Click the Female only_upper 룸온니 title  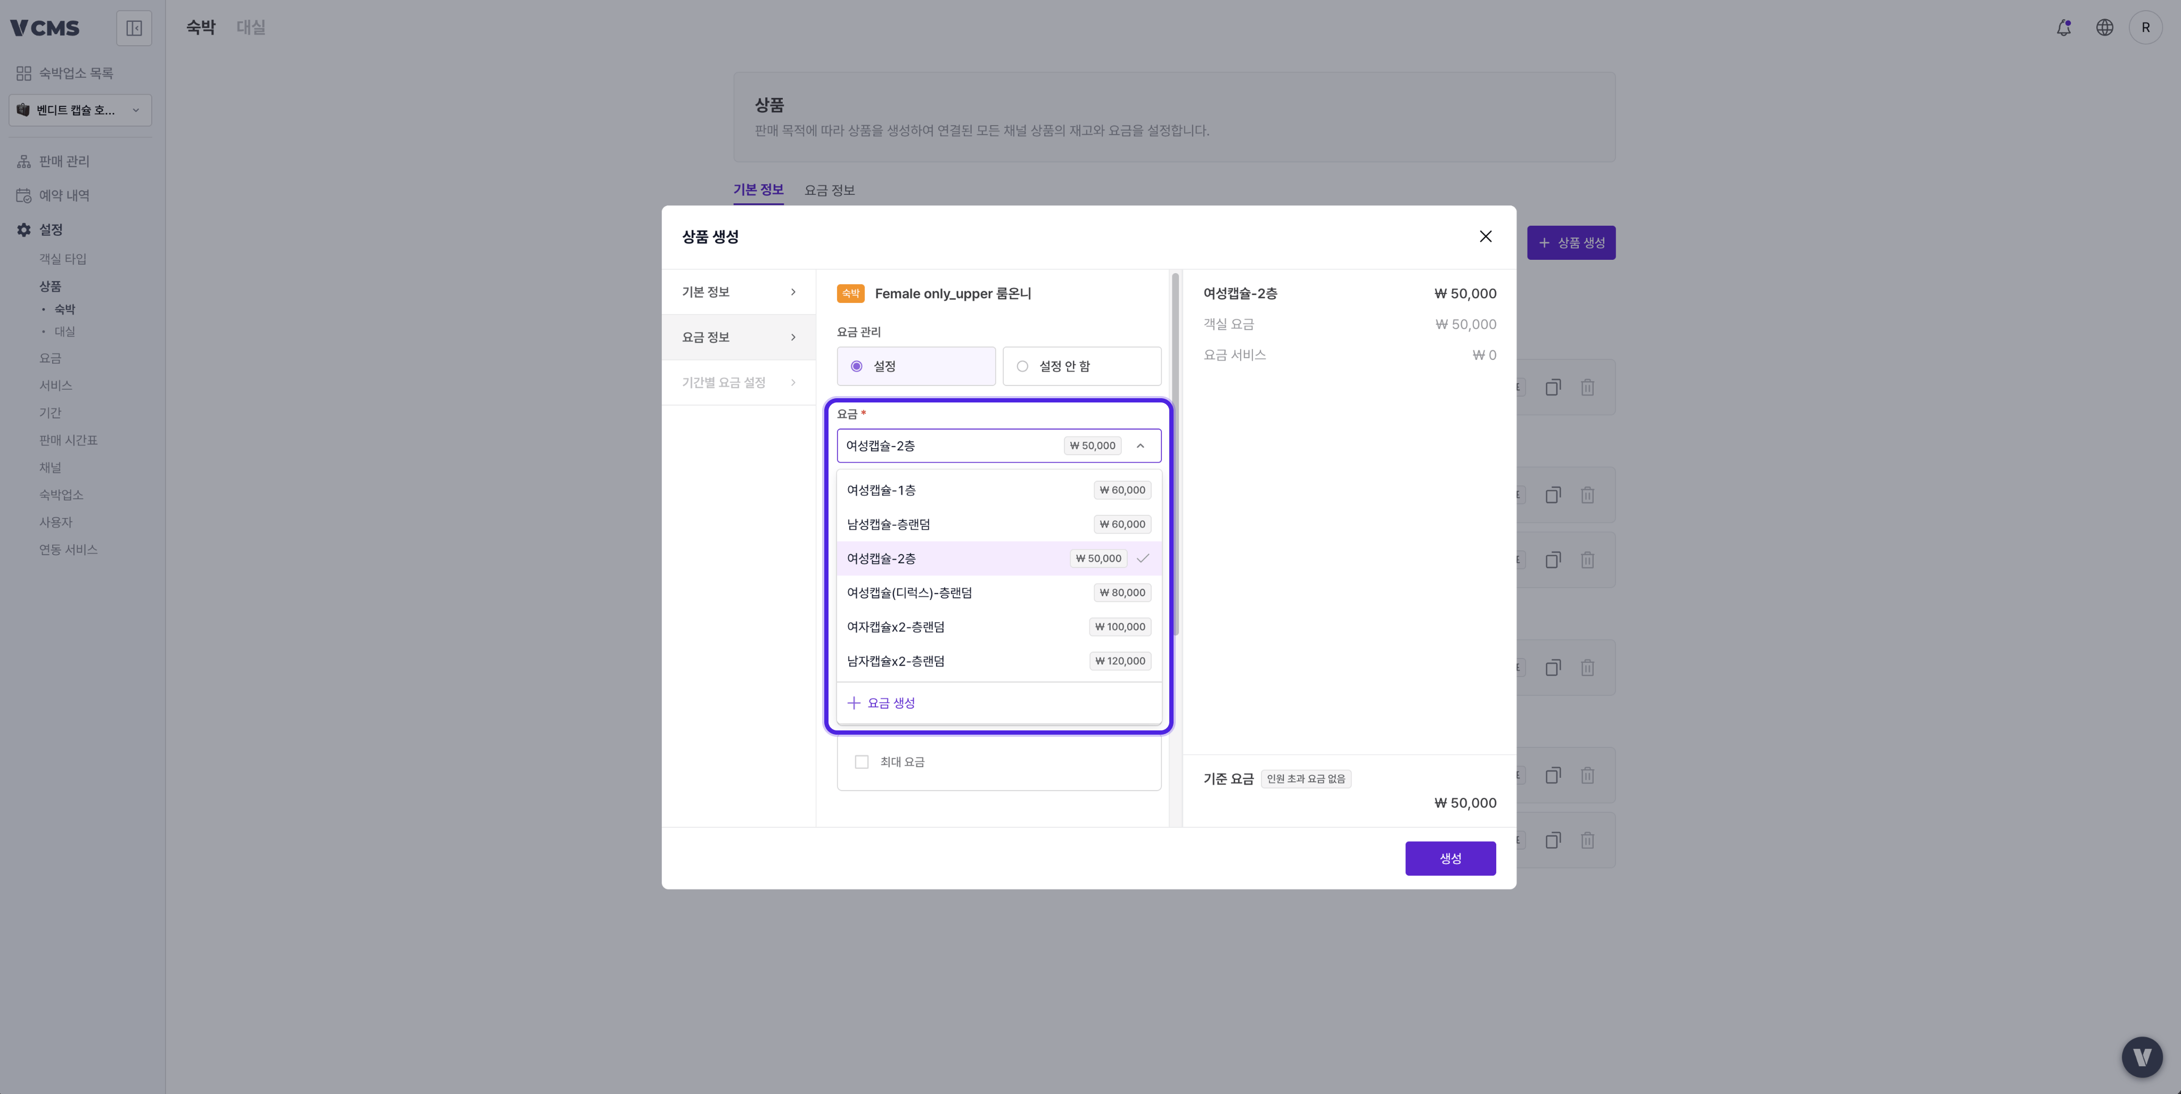(x=953, y=294)
